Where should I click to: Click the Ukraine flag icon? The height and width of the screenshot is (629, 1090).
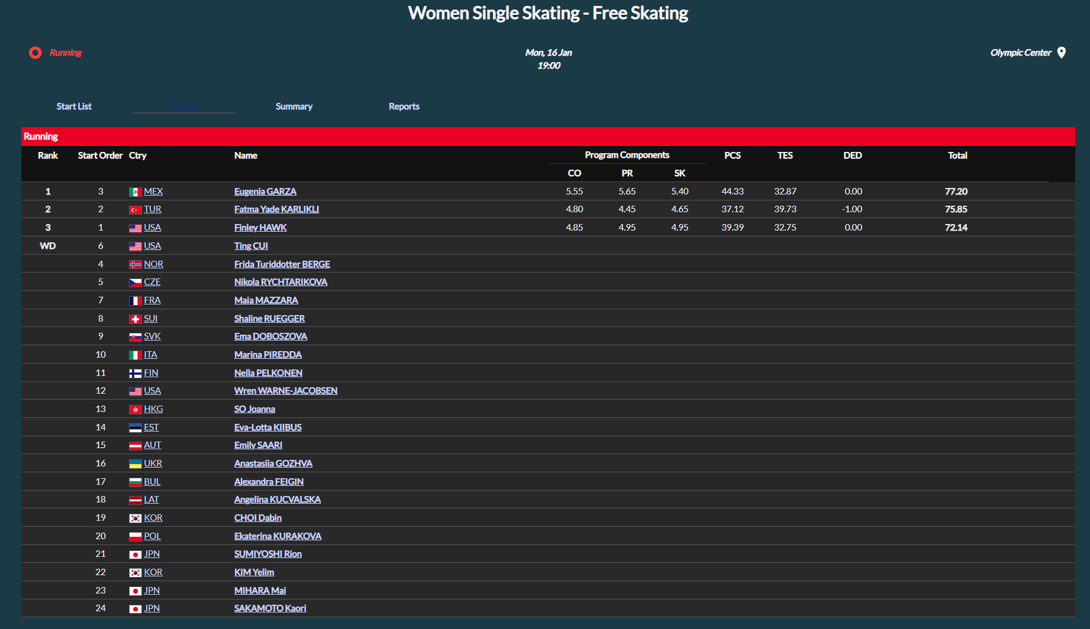pos(135,464)
